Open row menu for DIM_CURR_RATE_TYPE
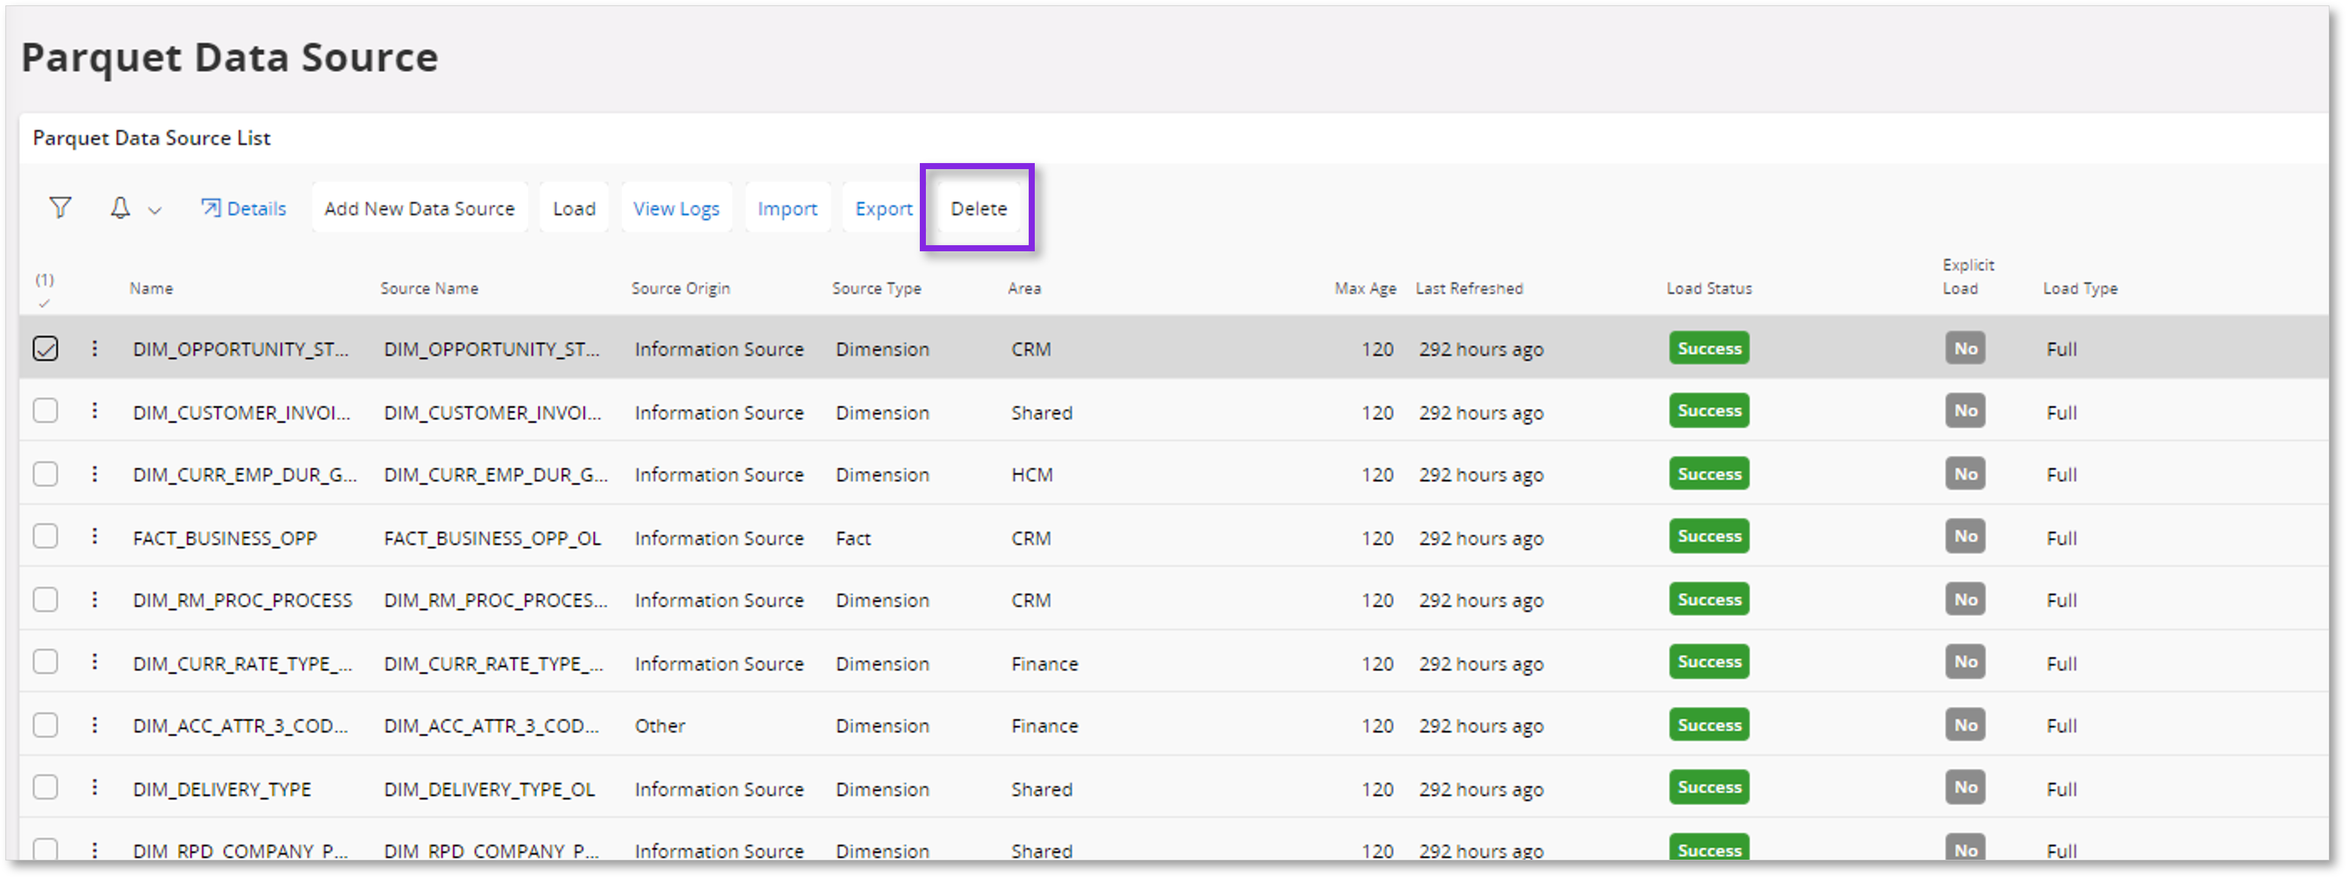2347x878 pixels. coord(96,662)
